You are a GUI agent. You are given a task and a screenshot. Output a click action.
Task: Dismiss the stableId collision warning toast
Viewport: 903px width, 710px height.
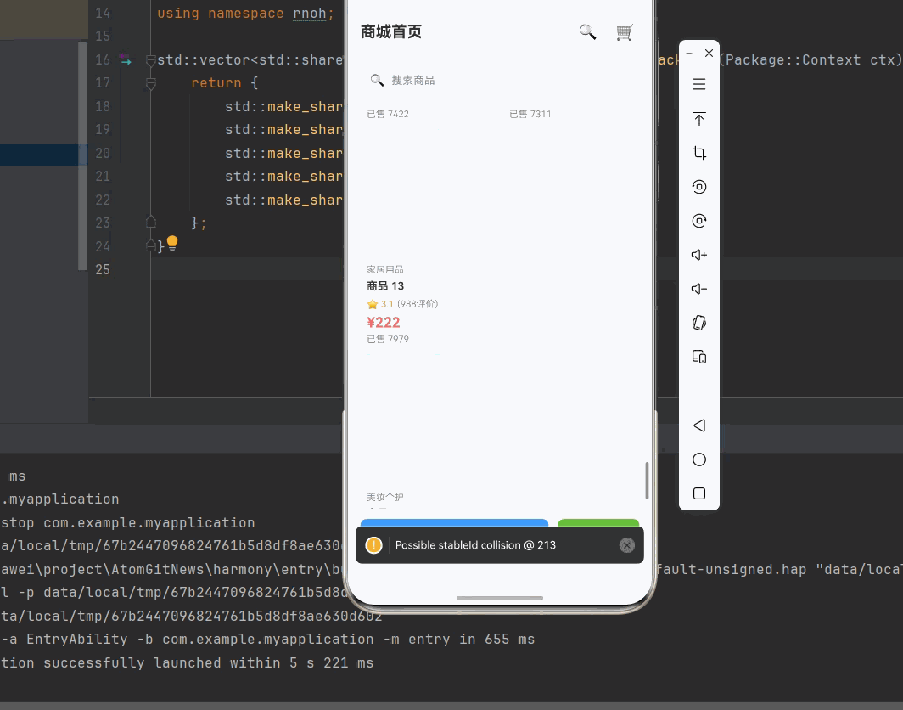[626, 545]
